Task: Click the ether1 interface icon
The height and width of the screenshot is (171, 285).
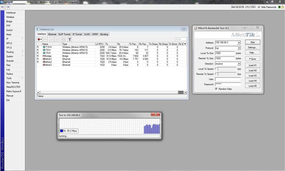Action: (44, 59)
